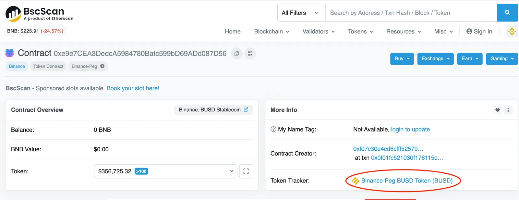Image resolution: width=519 pixels, height=200 pixels.
Task: Expand the Blockchain menu
Action: click(x=272, y=31)
